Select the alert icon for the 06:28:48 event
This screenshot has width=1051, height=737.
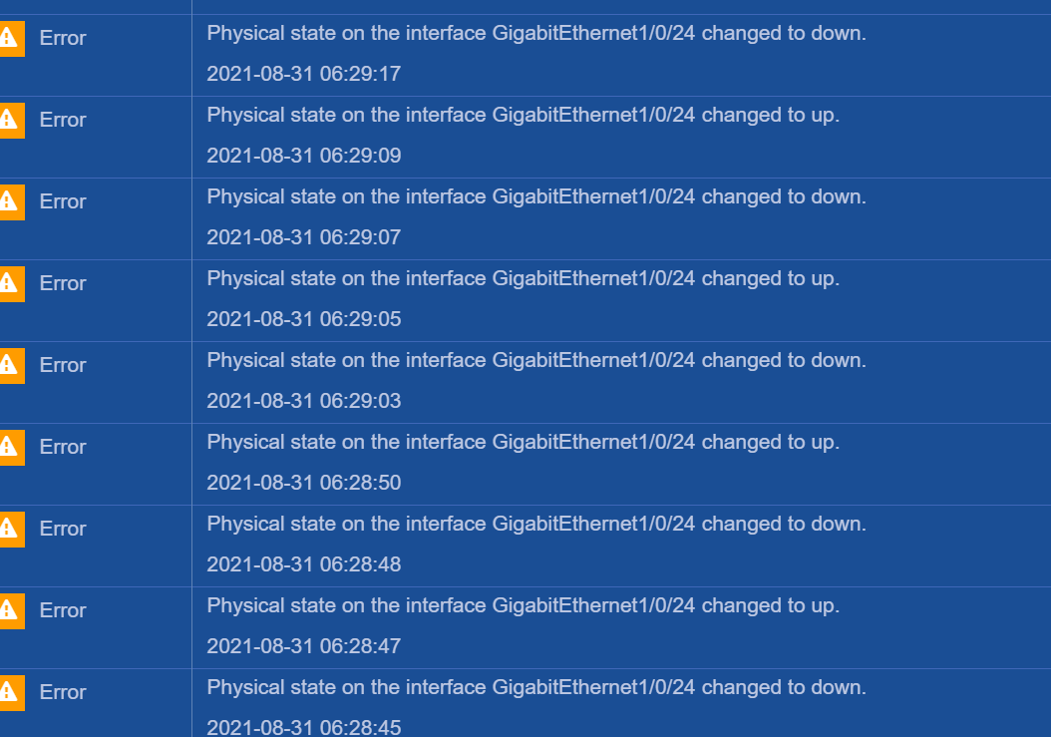point(10,529)
